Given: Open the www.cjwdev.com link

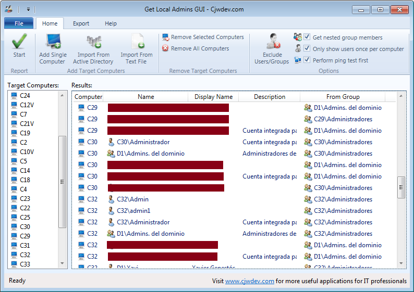Looking at the screenshot, I should [x=250, y=281].
